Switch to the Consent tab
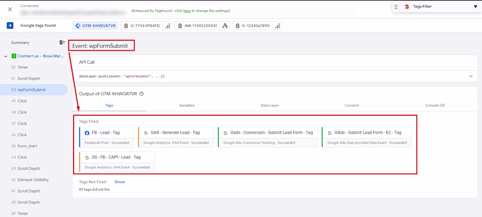The height and width of the screenshot is (217, 482). 351,105
